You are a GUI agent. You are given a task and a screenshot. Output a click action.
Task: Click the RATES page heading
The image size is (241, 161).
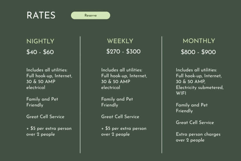click(x=41, y=15)
